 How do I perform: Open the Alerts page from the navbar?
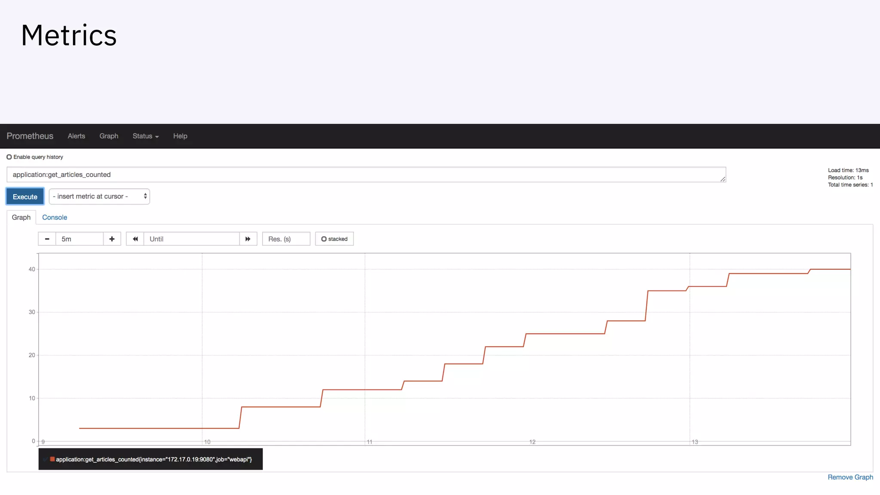tap(76, 136)
